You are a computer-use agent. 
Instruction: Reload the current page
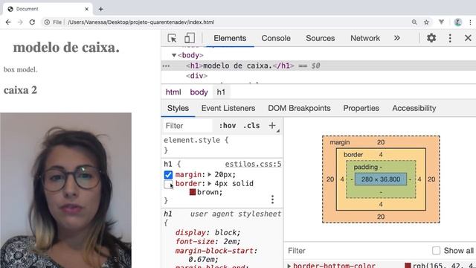32,22
